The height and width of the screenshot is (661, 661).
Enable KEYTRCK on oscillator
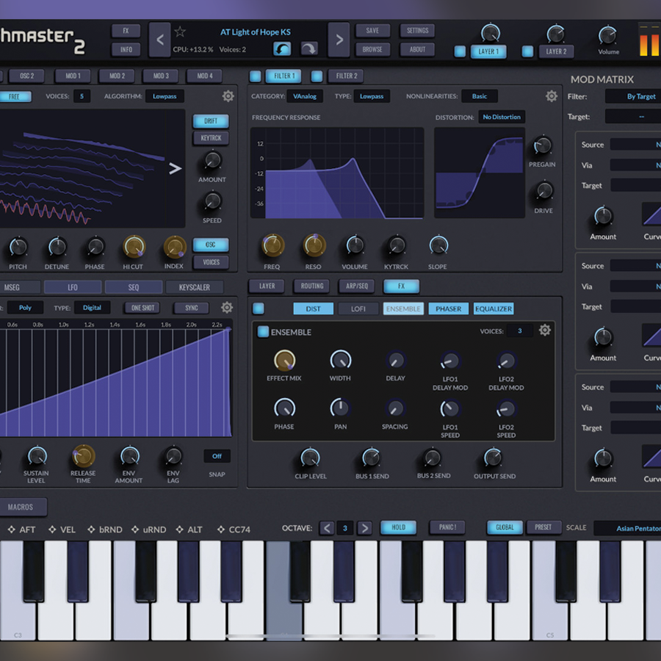tap(211, 138)
